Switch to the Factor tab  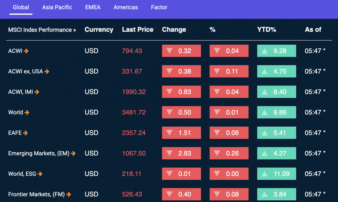pos(159,7)
